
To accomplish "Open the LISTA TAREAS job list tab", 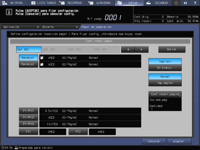I will 43,3.
